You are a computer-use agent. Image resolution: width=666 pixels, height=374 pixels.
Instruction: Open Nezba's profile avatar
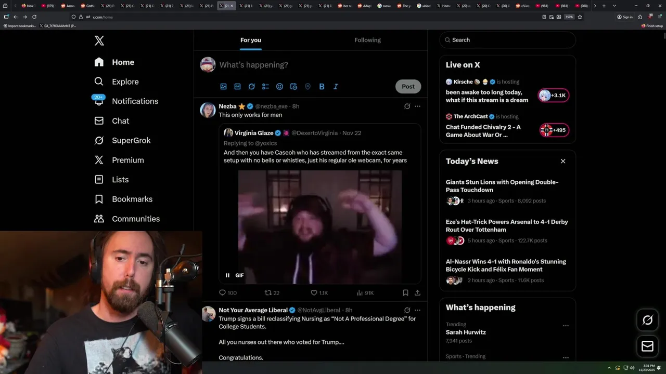pyautogui.click(x=208, y=110)
